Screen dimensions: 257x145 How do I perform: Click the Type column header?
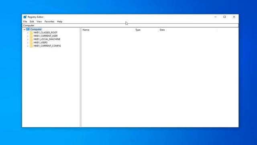click(x=146, y=30)
